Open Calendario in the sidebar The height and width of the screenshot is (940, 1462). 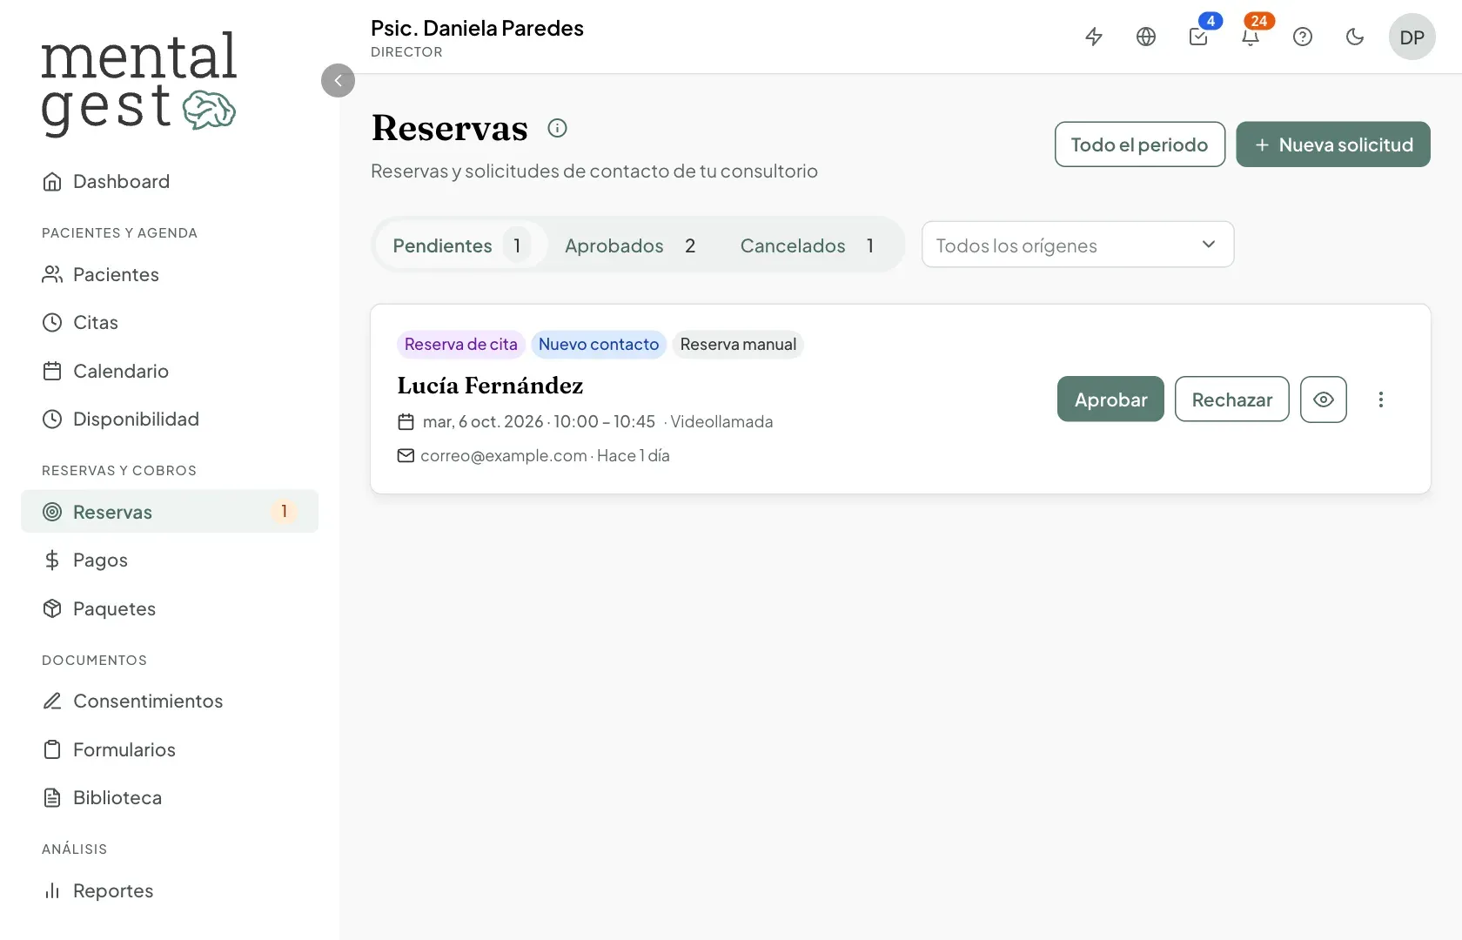[x=170, y=371]
